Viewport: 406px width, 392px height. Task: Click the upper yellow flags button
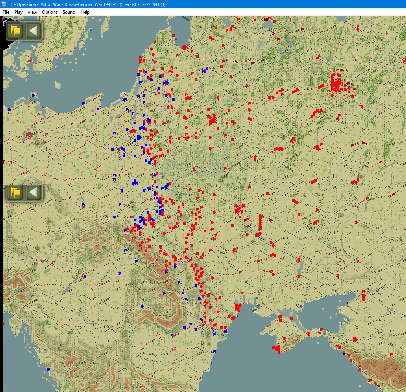[16, 31]
